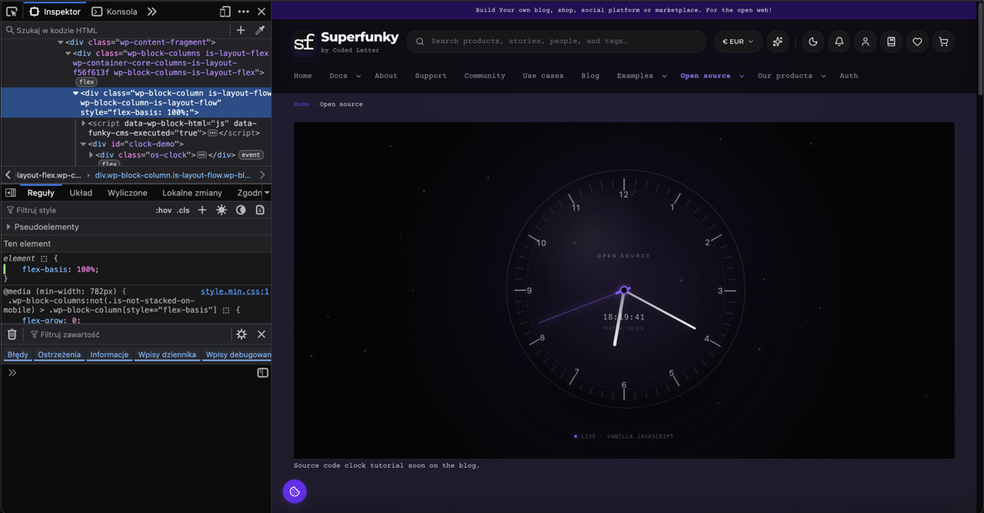Open the bookmarks icon in header
This screenshot has height=513, width=984.
click(x=891, y=41)
